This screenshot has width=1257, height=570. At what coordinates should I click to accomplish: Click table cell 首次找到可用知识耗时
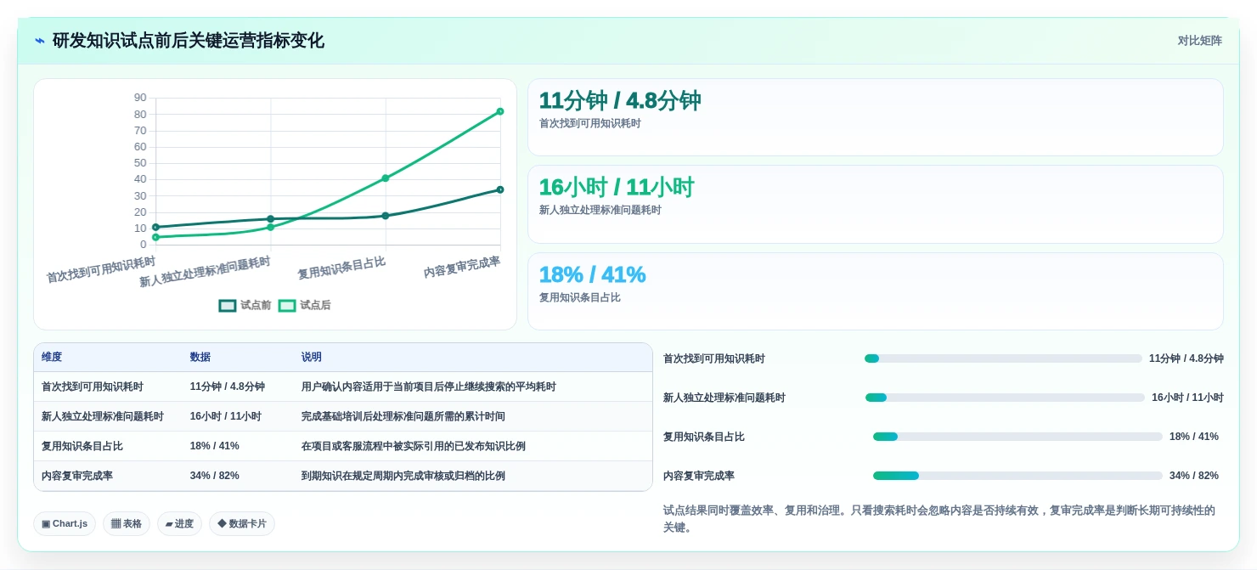[93, 387]
